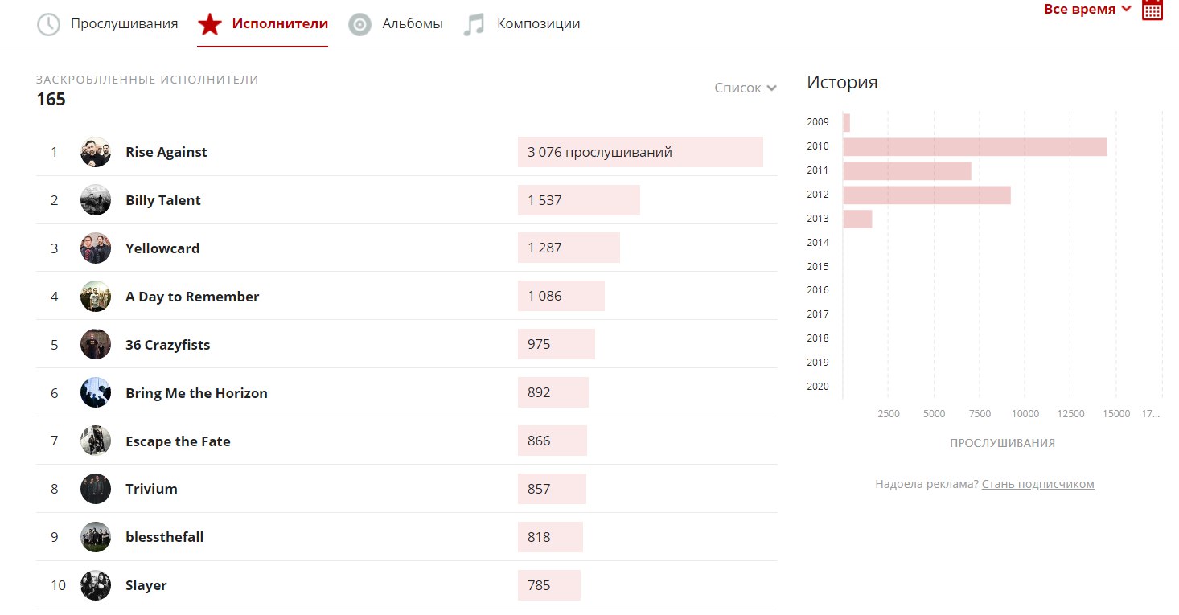Select the Исполнители tab
This screenshot has width=1179, height=615.
point(280,23)
